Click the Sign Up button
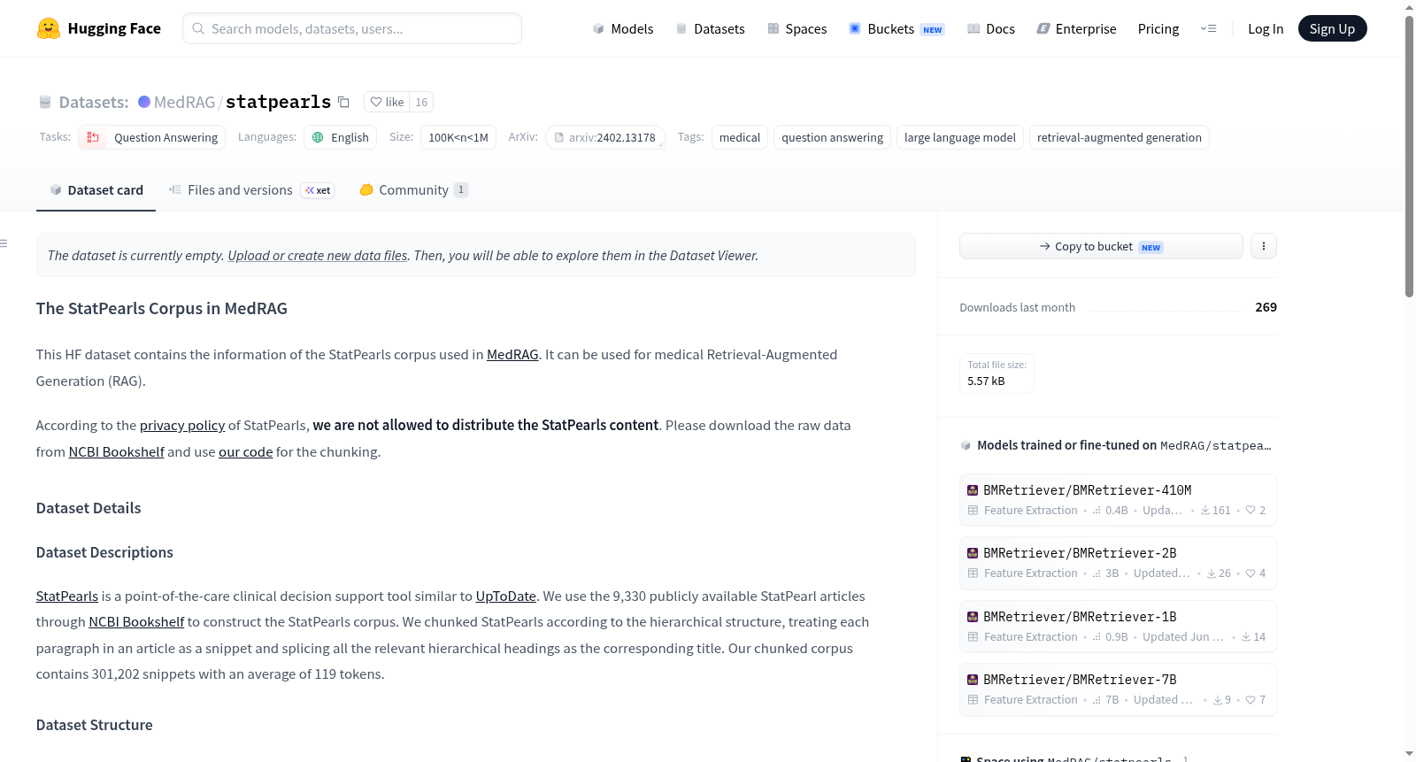1416x762 pixels. [1332, 28]
